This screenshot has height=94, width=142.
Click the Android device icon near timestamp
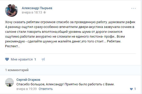tap(45, 12)
